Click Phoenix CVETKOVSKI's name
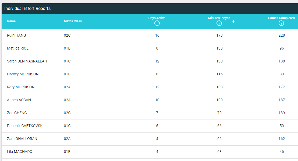The image size is (298, 161). tap(25, 126)
